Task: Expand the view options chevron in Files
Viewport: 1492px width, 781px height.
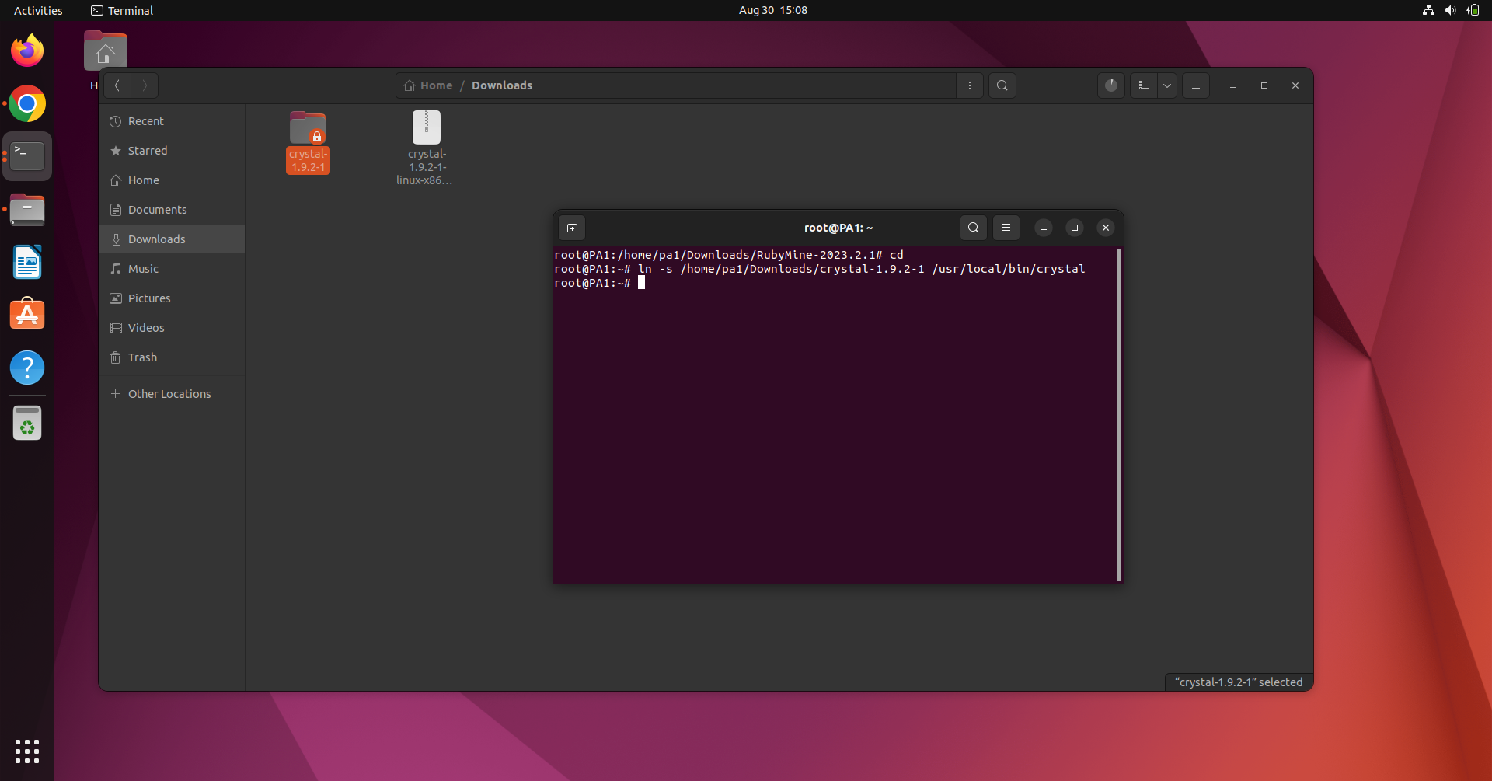Action: tap(1167, 85)
